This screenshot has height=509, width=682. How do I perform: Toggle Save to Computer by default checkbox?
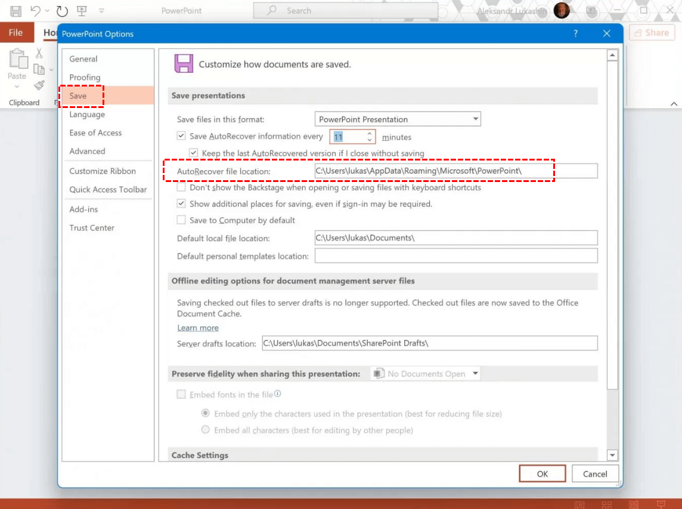(x=181, y=220)
